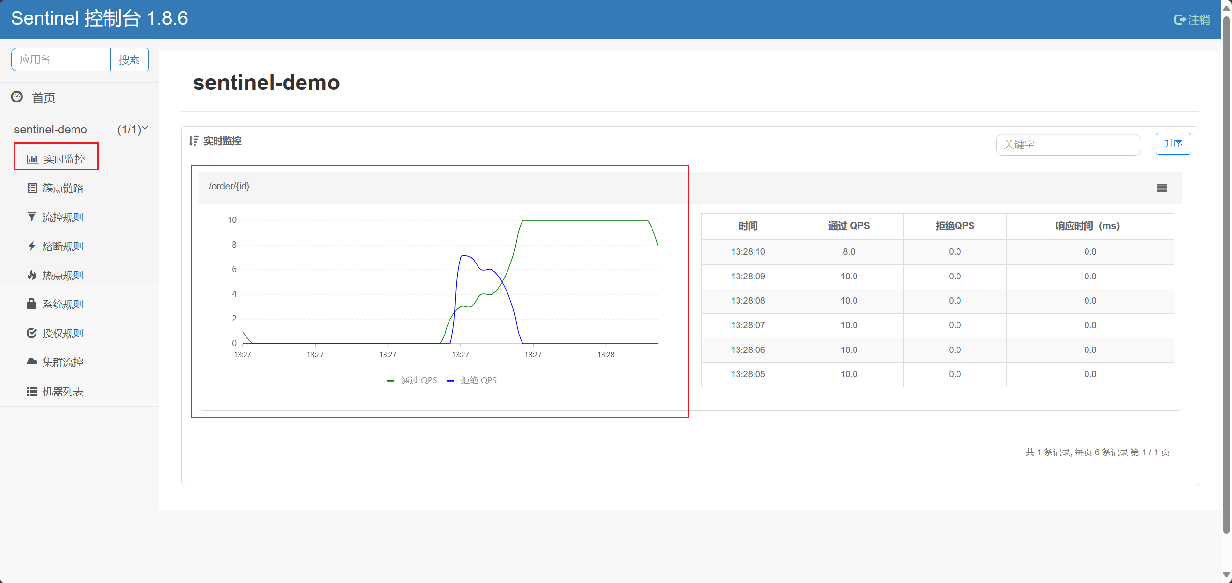The image size is (1232, 583).
Task: Open the 首页 home menu item
Action: (43, 98)
